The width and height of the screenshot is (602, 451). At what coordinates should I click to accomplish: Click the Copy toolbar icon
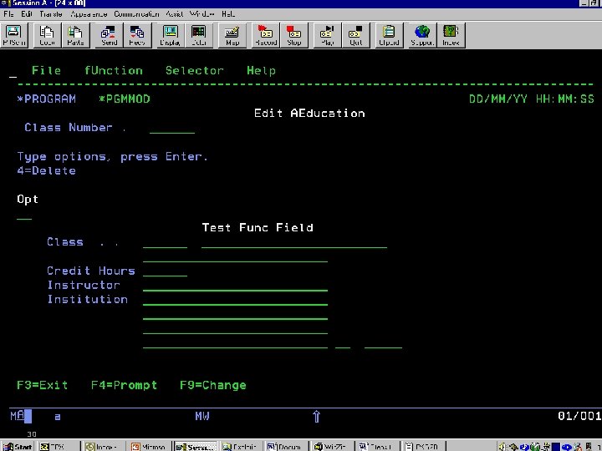coord(47,35)
